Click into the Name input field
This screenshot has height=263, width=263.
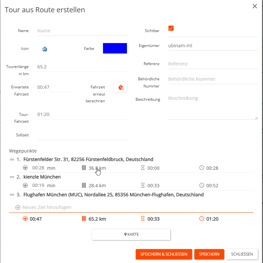[82, 31]
